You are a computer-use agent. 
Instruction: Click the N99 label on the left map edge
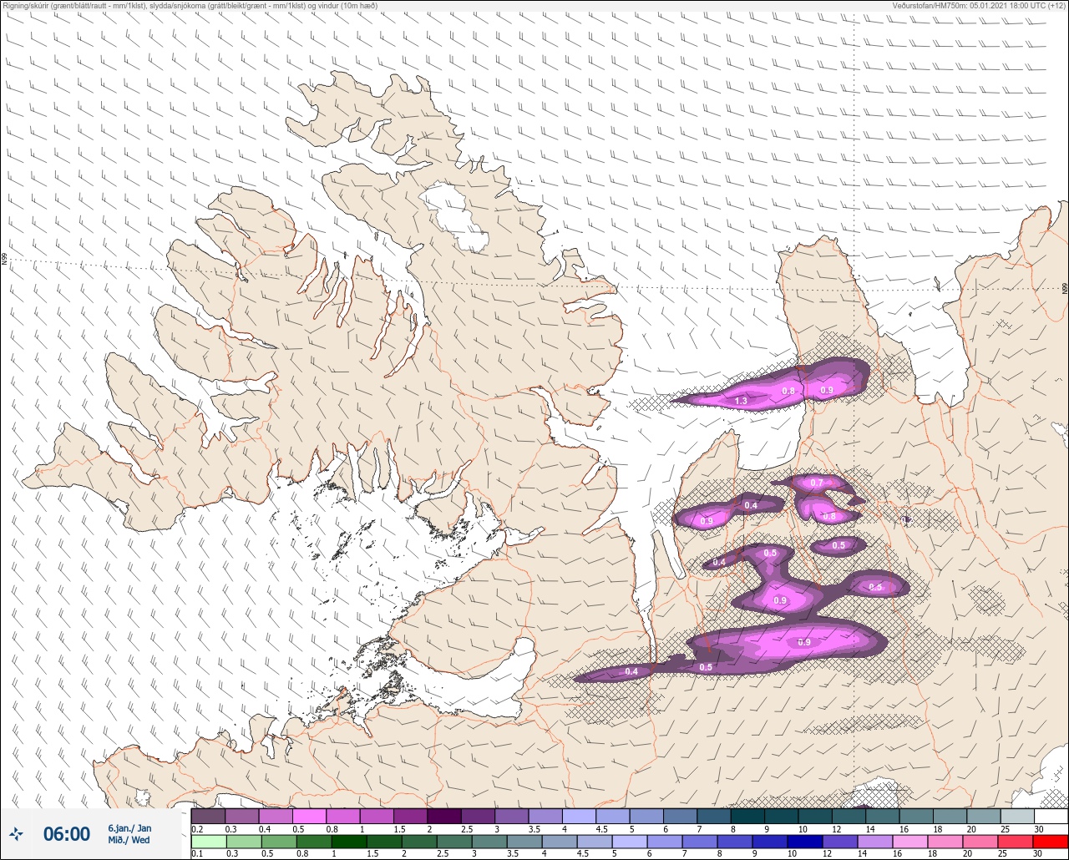pos(4,260)
